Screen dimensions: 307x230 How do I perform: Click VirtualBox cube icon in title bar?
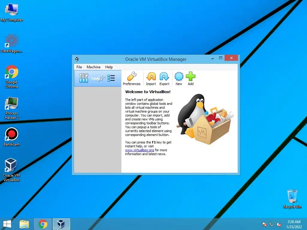pos(77,59)
